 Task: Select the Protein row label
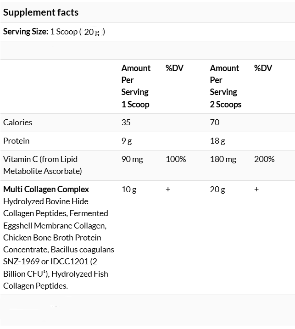click(x=17, y=141)
